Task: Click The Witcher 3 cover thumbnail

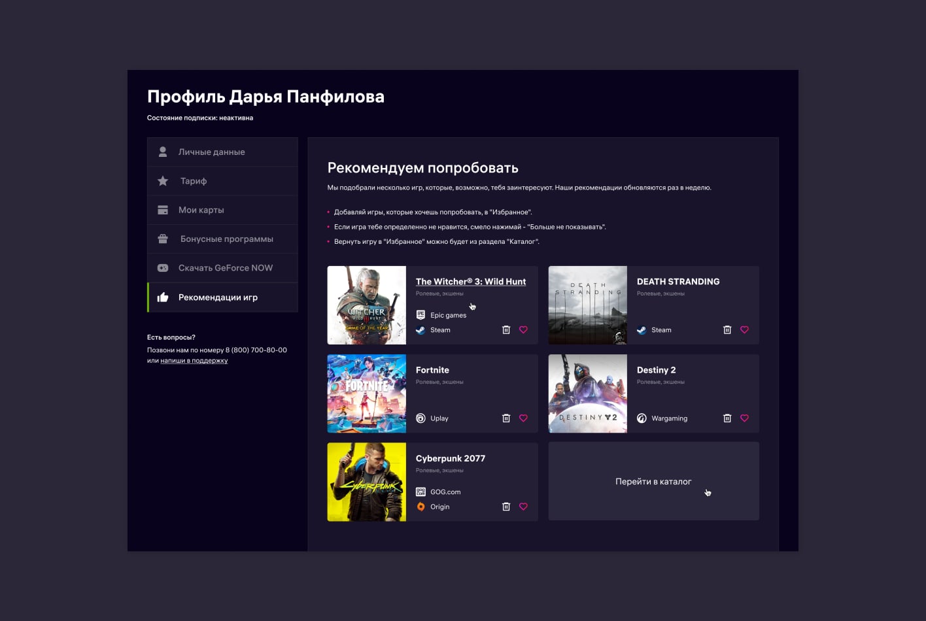Action: (367, 305)
